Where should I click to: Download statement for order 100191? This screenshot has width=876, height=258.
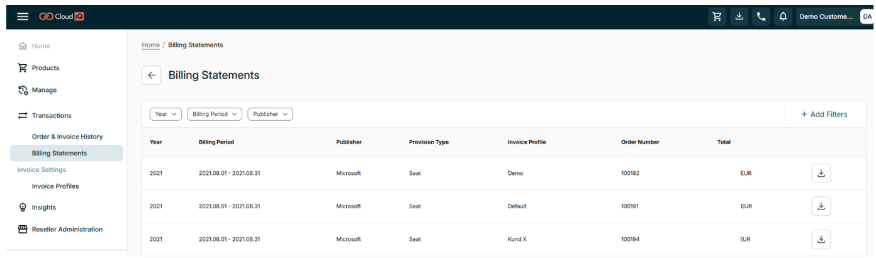click(821, 206)
